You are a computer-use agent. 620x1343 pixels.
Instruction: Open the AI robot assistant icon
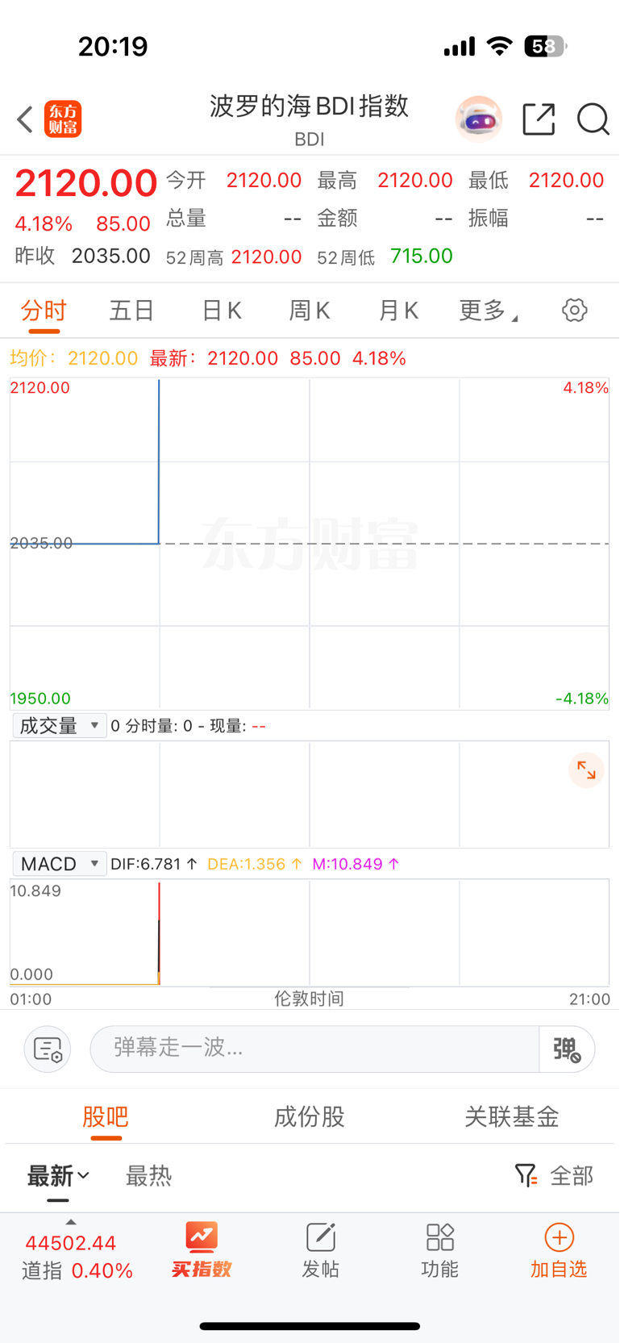(479, 119)
